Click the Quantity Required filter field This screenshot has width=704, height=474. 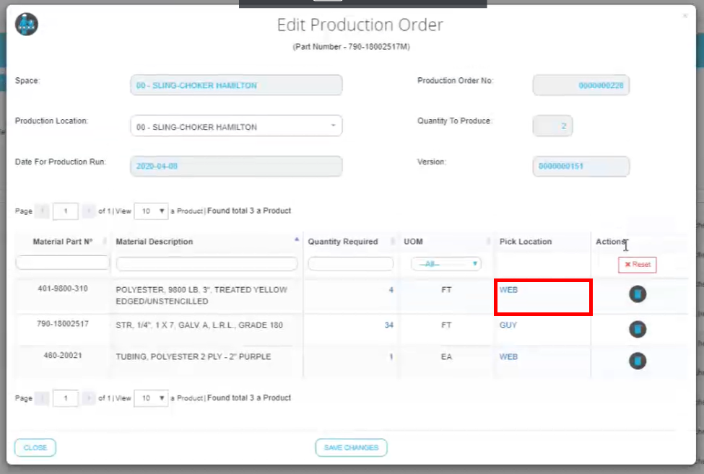351,264
